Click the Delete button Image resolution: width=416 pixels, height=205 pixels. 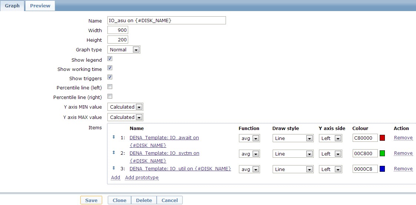(144, 200)
